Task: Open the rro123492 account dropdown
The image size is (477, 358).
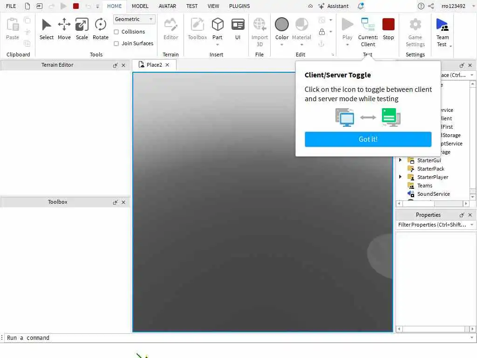Action: [x=474, y=6]
